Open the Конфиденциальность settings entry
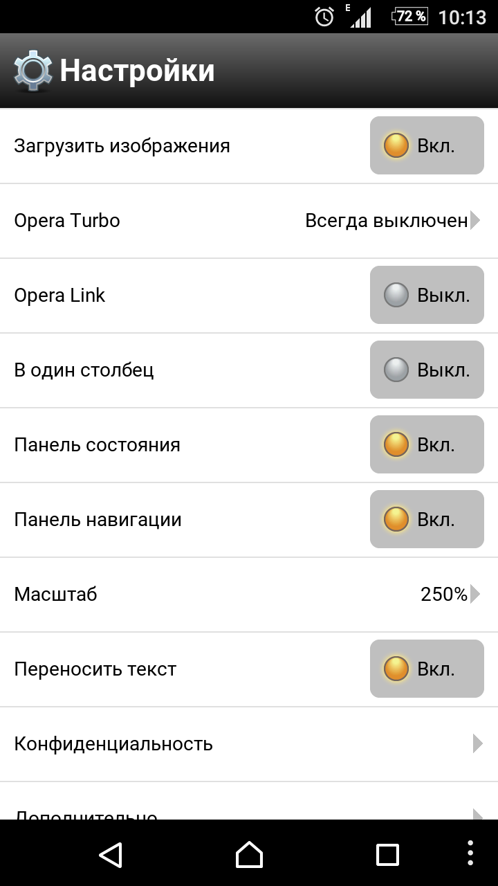Viewport: 498px width, 886px height. (113, 744)
